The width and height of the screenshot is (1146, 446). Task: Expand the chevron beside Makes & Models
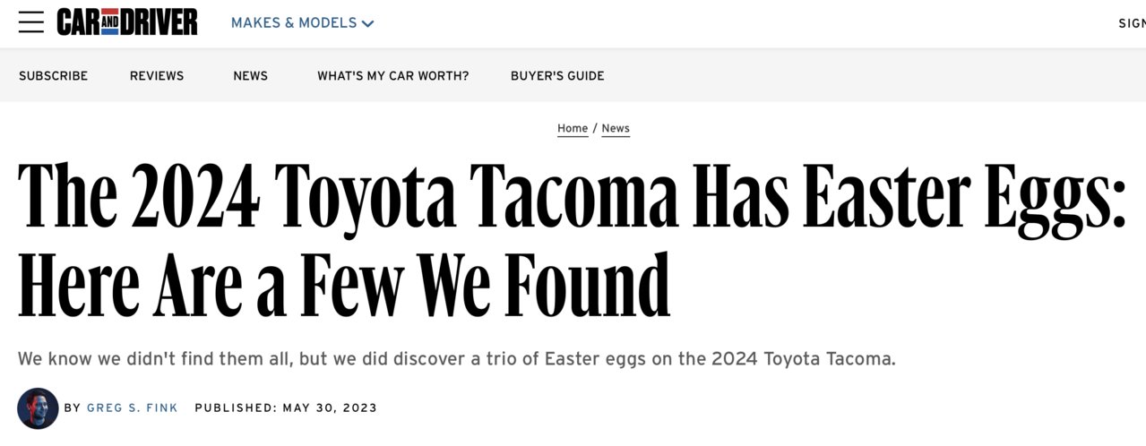tap(367, 24)
